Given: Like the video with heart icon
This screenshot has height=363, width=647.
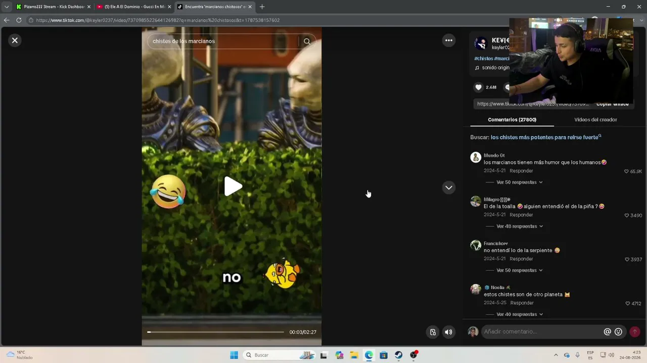Looking at the screenshot, I should pos(479,87).
